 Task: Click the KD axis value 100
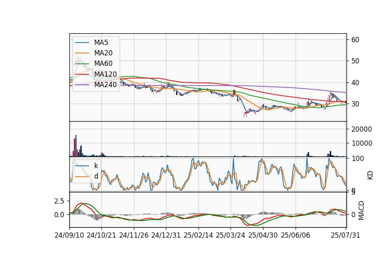(358, 159)
